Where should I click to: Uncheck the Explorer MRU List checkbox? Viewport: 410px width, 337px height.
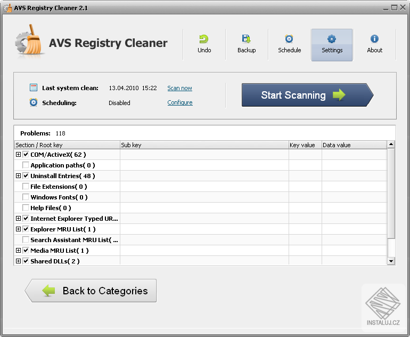(26, 229)
